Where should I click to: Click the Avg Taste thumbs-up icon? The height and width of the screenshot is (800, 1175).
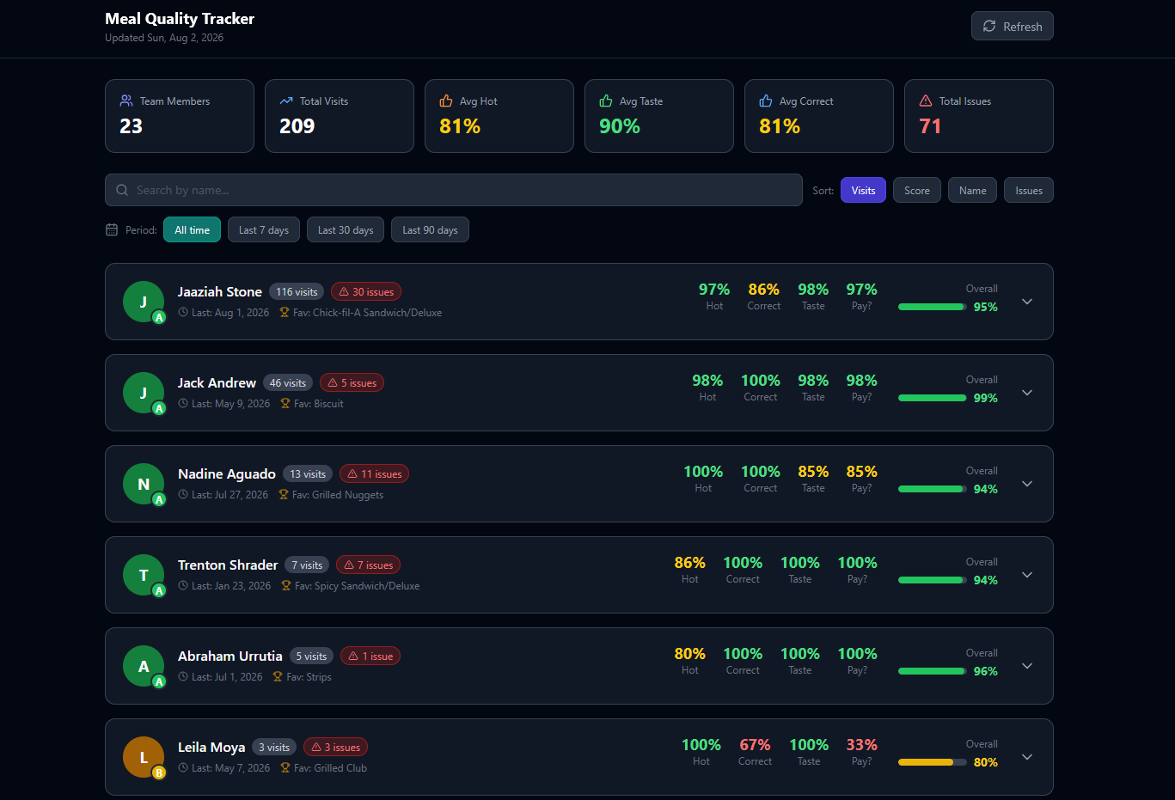(x=606, y=101)
